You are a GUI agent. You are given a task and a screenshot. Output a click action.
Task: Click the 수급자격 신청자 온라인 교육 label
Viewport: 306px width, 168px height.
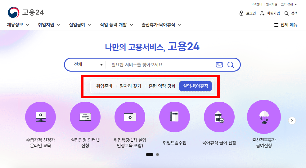[x=40, y=143]
